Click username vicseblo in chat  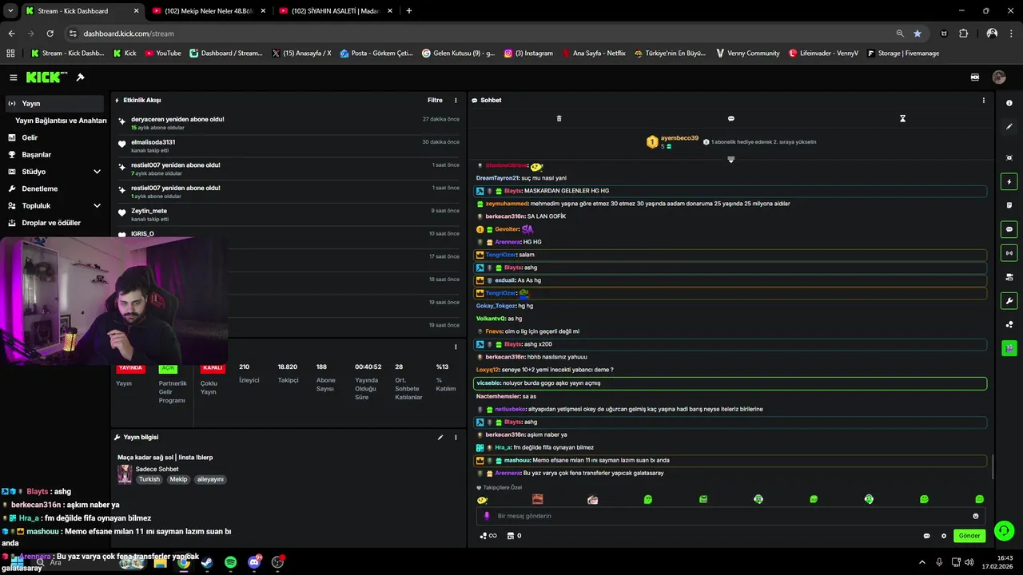tap(489, 383)
